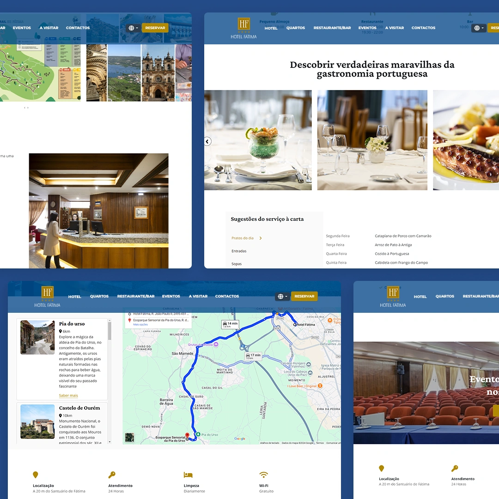The width and height of the screenshot is (499, 499).
Task: Open QUARTOS menu in restaurant window
Action: pyautogui.click(x=296, y=28)
